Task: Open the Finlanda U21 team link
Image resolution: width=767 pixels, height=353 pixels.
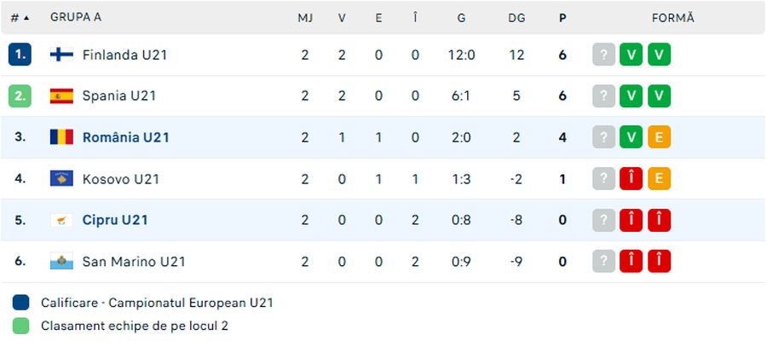Action: (x=124, y=55)
